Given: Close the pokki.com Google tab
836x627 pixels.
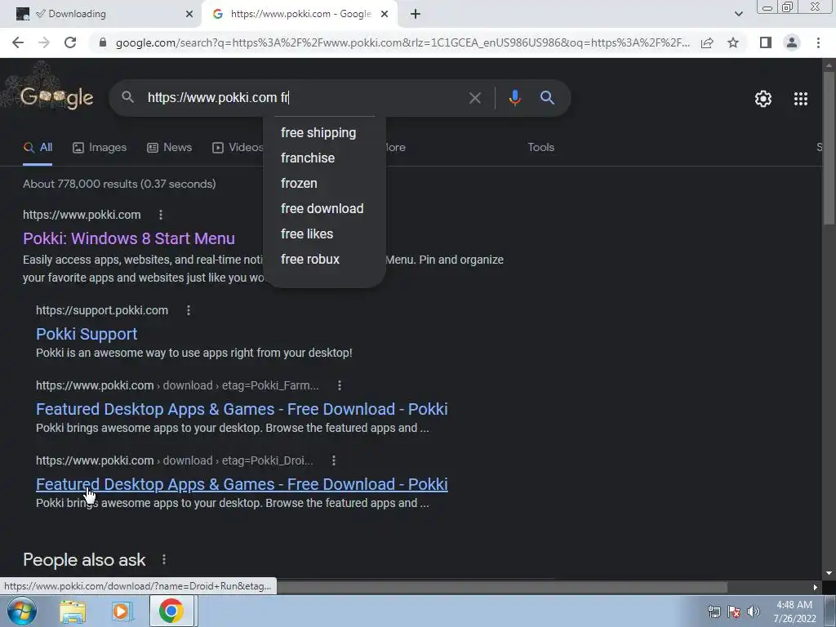Looking at the screenshot, I should pyautogui.click(x=385, y=14).
